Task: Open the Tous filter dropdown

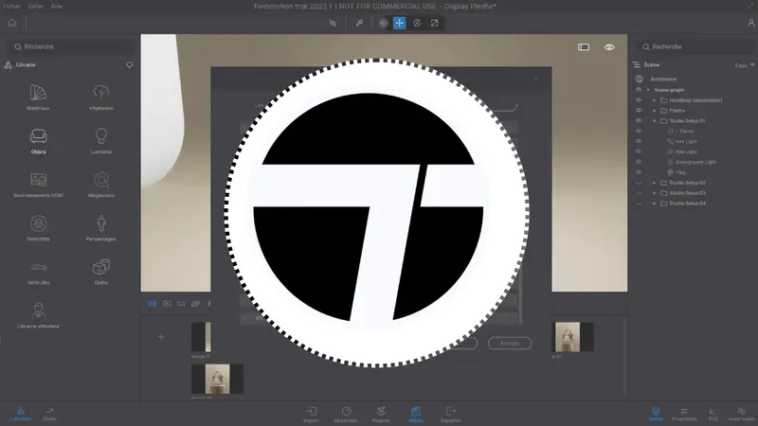Action: tap(745, 65)
